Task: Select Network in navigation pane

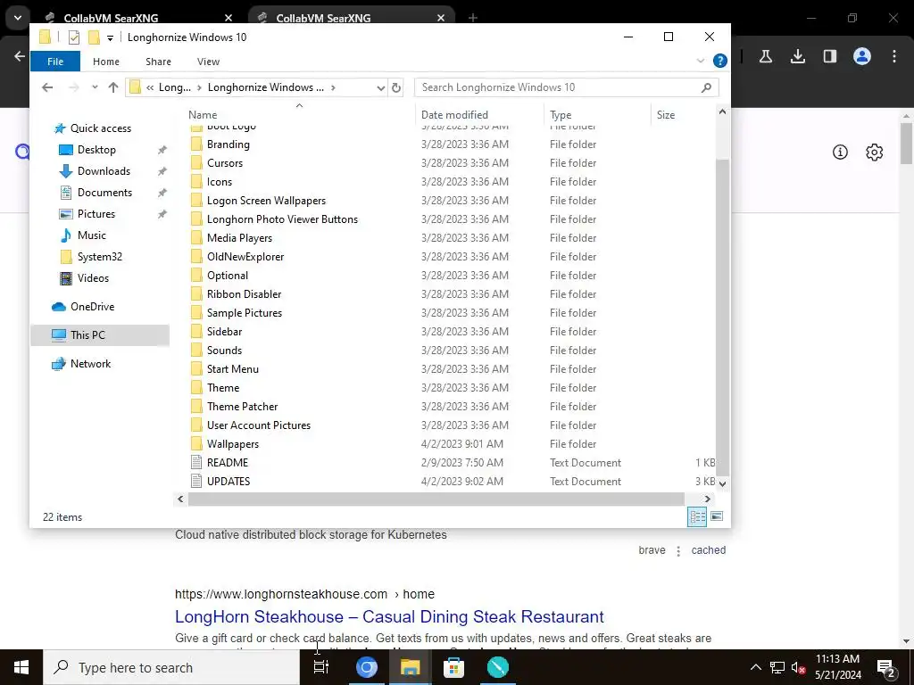Action: pyautogui.click(x=90, y=364)
